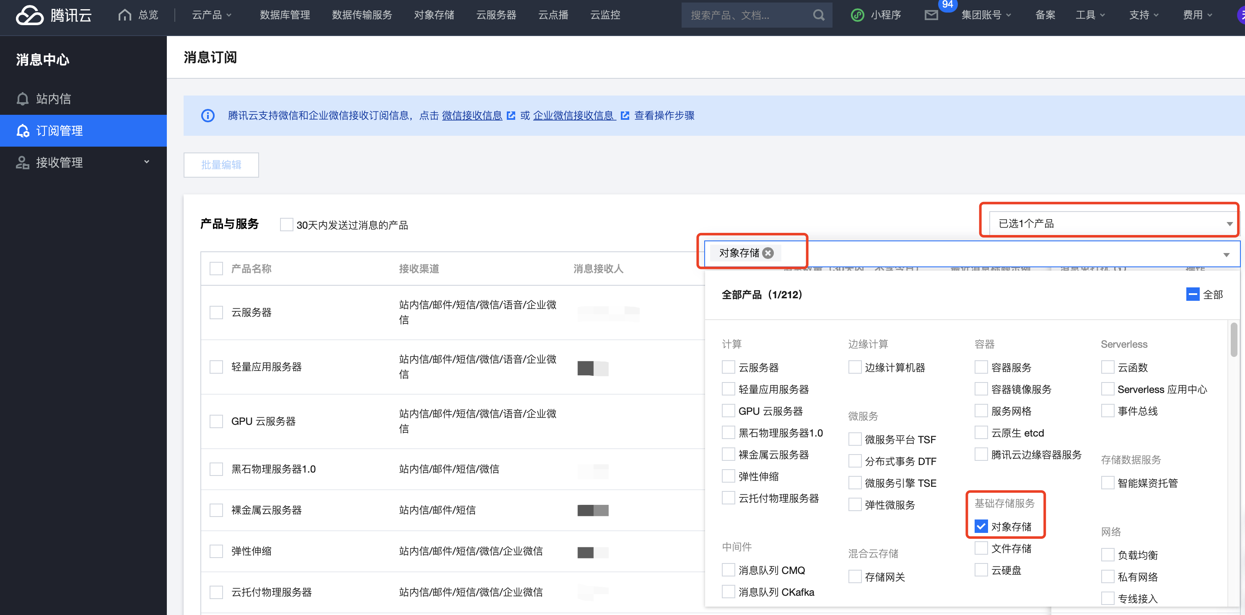
Task: Open 云点播 in top navigation
Action: click(553, 15)
